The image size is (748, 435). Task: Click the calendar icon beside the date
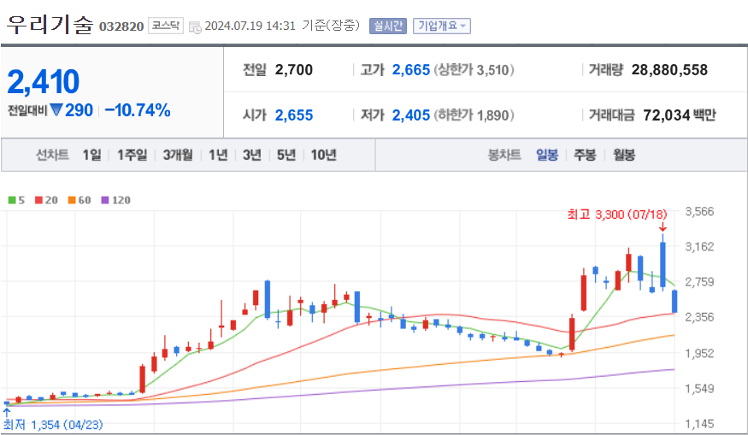(x=195, y=26)
